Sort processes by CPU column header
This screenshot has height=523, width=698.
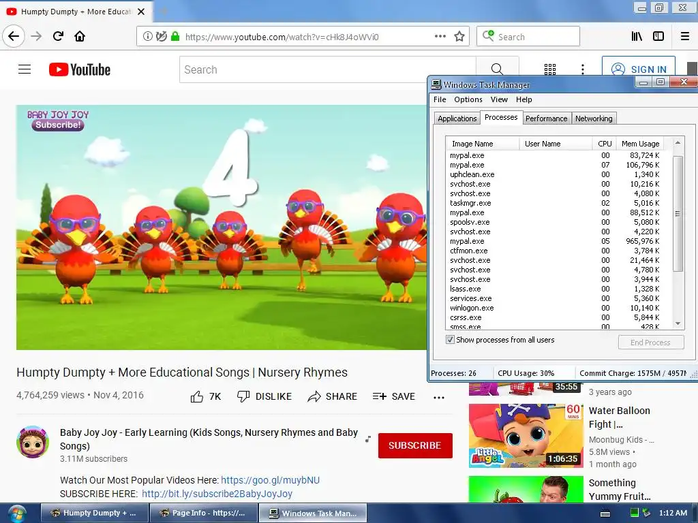605,144
